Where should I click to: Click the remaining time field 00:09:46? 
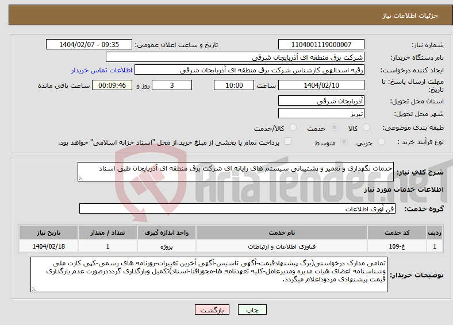click(112, 85)
